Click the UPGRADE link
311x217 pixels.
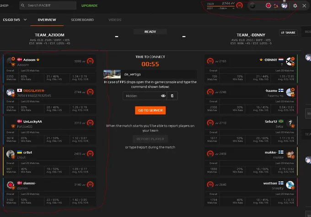point(90,5)
